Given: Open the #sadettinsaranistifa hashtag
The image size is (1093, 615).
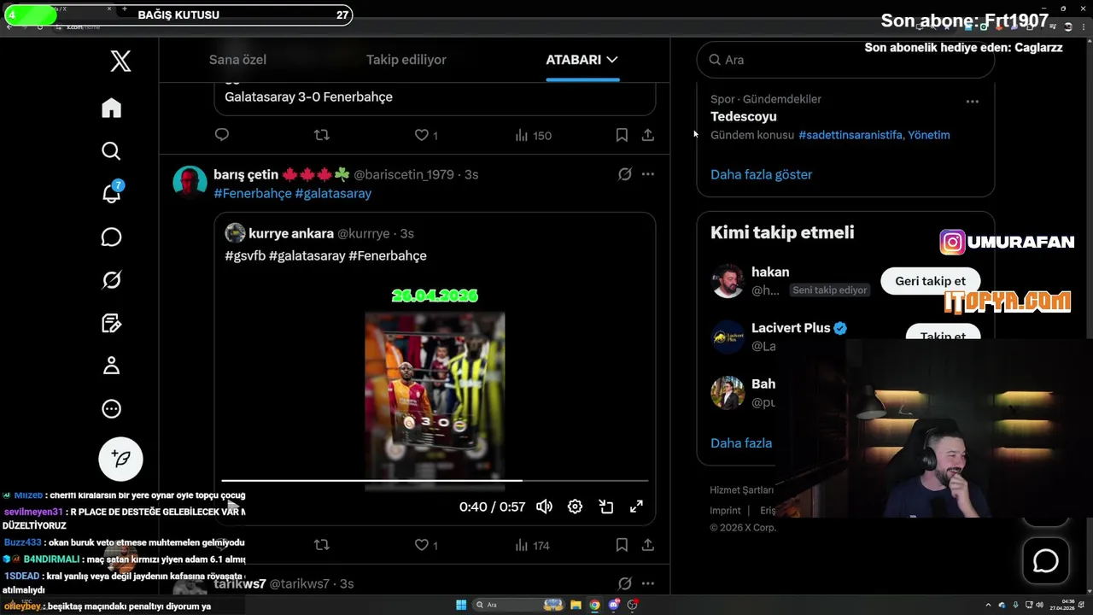Looking at the screenshot, I should click(850, 135).
